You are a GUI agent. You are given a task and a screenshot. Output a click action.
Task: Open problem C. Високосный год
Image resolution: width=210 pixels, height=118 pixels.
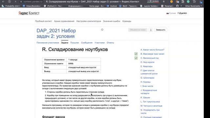(150, 58)
